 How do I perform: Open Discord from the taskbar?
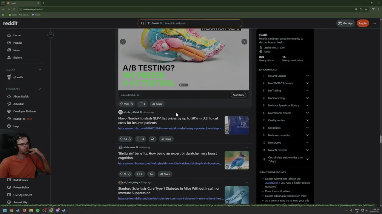[58, 210]
